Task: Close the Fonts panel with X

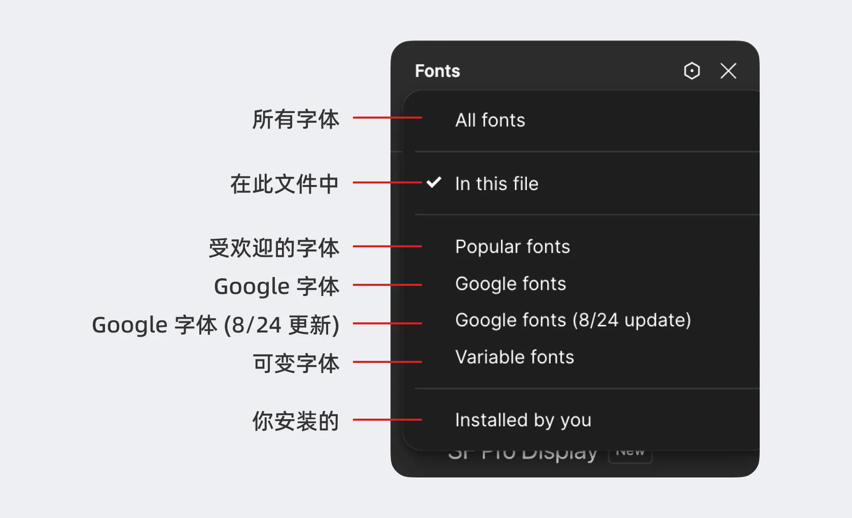Action: click(x=728, y=71)
